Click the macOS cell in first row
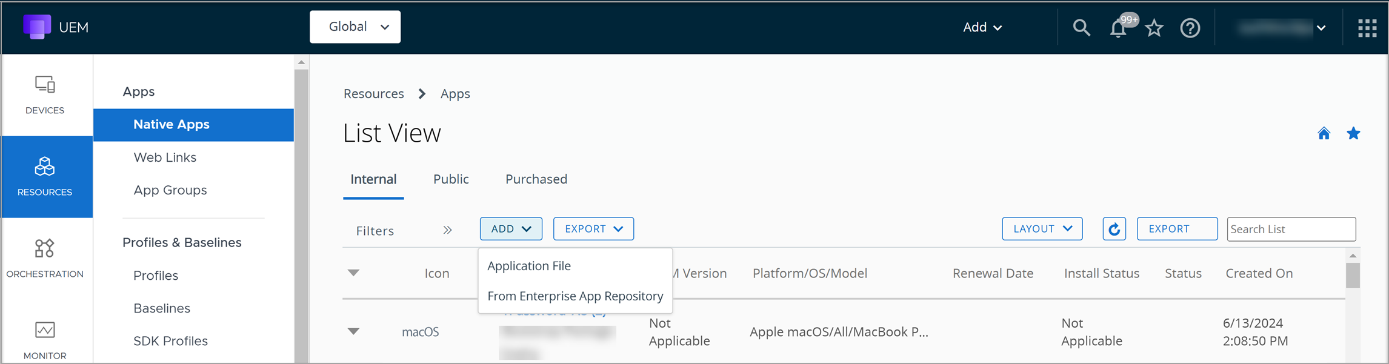 (421, 332)
